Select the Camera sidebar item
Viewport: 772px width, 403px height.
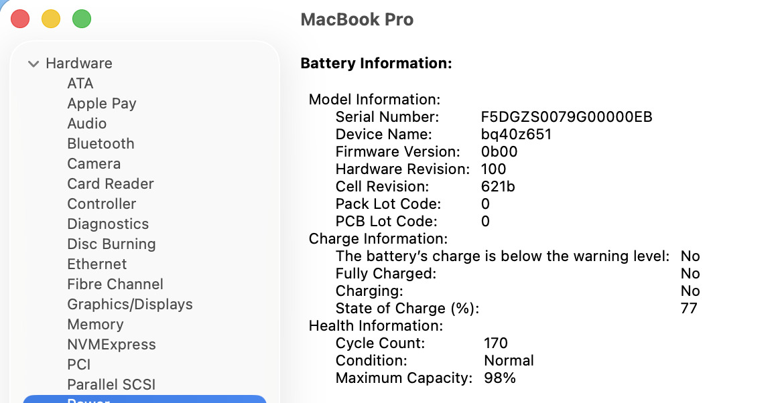94,164
